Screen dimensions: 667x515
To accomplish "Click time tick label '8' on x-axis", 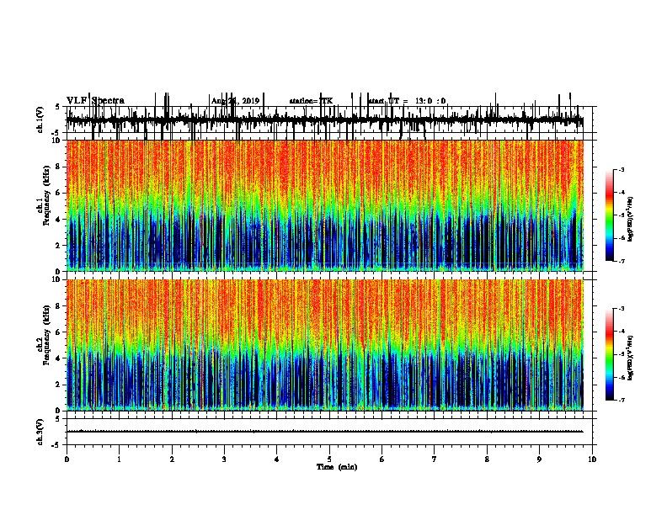I will (487, 459).
